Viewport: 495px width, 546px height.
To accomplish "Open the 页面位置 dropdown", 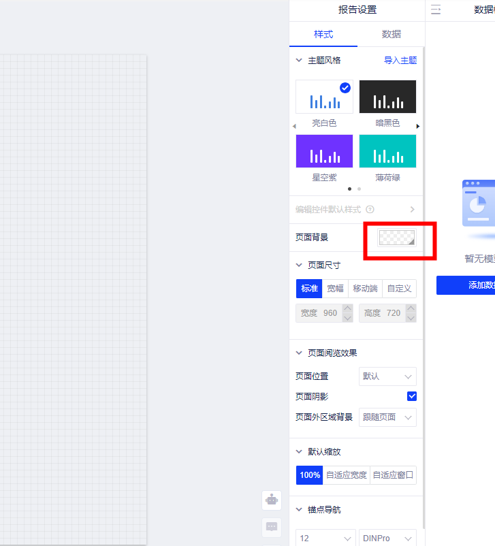I will (x=387, y=376).
